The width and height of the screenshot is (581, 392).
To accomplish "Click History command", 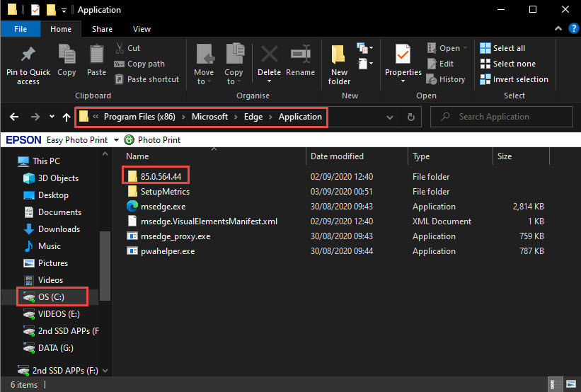I will click(x=446, y=79).
